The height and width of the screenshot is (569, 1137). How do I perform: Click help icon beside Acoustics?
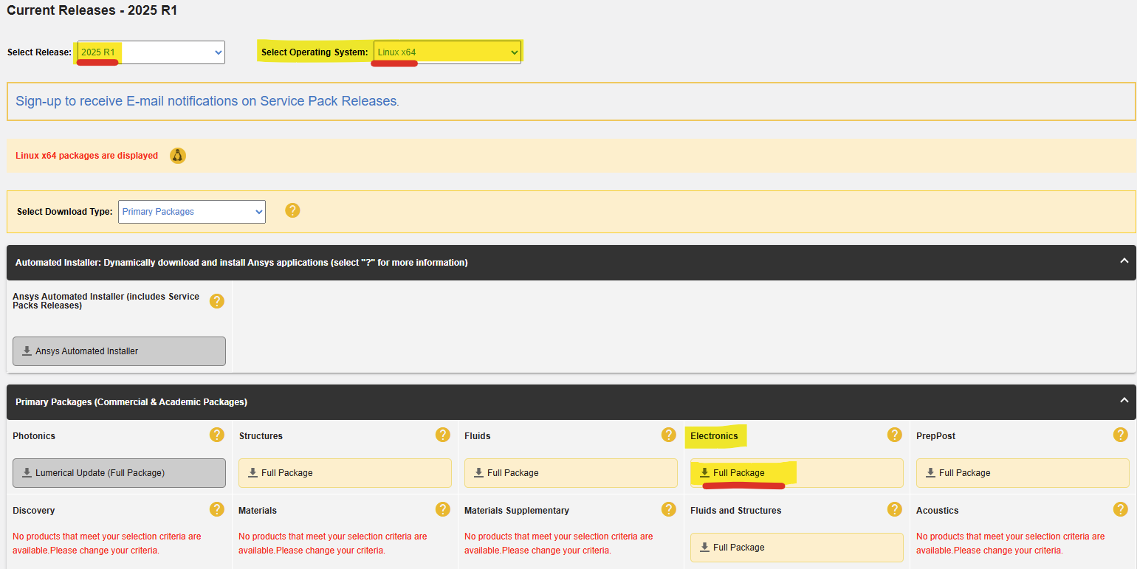[x=1121, y=509]
